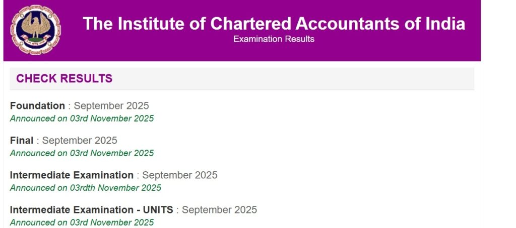
Task: Select the CHECK RESULTS heading
Action: click(x=64, y=79)
